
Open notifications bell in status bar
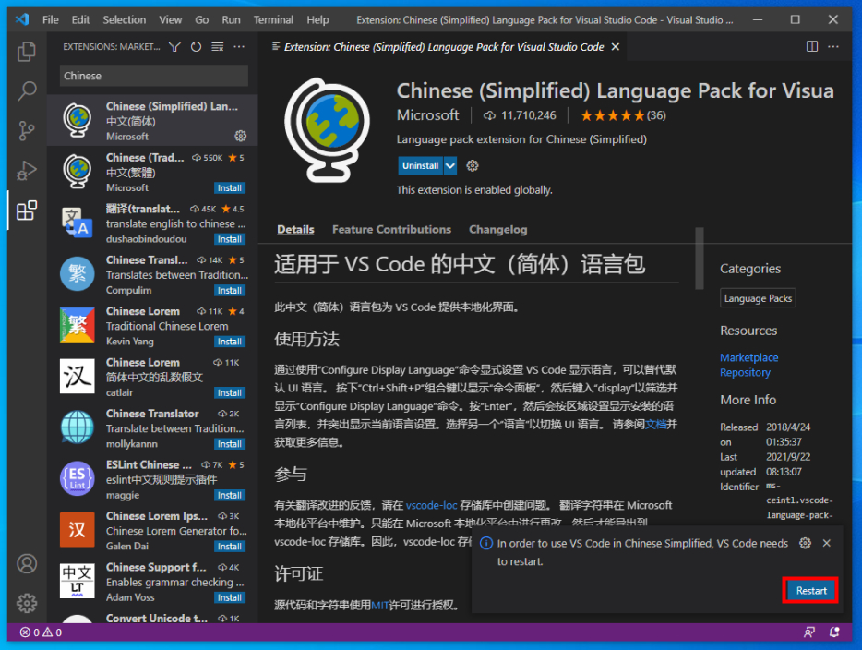tap(834, 632)
